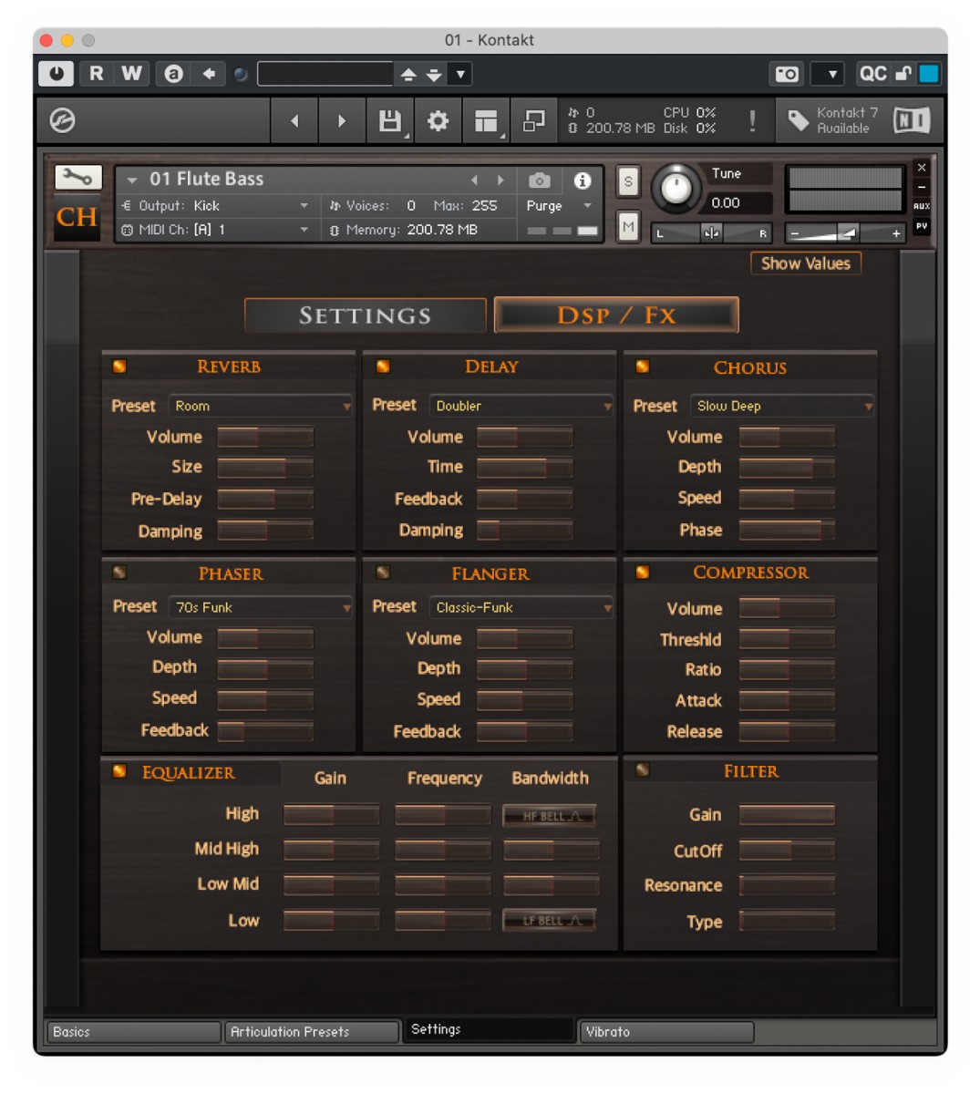Click the AUX button on the instrument header
Image resolution: width=980 pixels, height=1094 pixels.
pyautogui.click(x=922, y=207)
